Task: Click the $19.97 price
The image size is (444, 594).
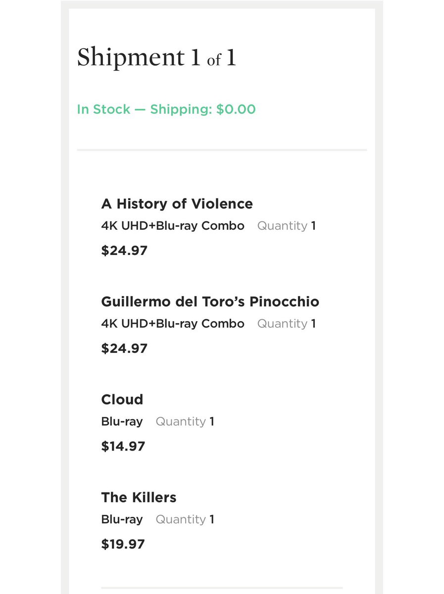Action: 123,544
